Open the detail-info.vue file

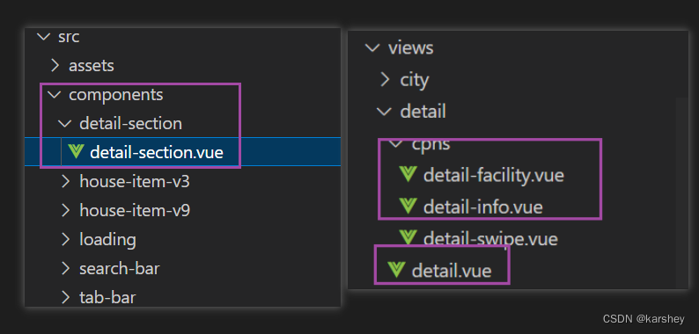coord(482,207)
